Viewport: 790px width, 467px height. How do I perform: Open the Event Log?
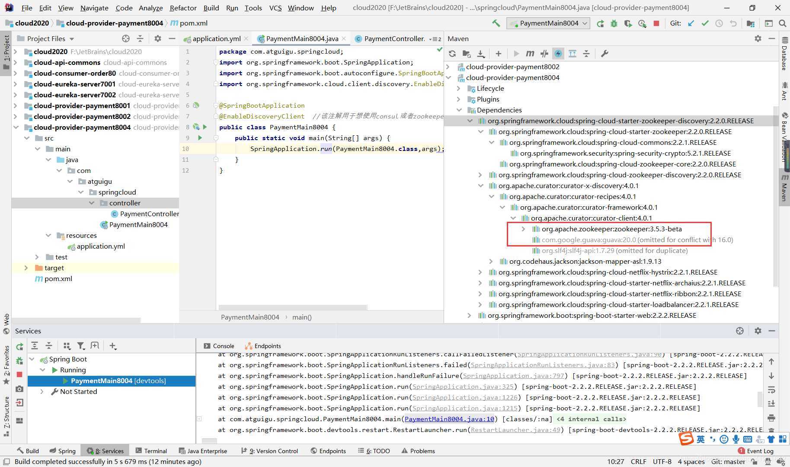click(756, 451)
